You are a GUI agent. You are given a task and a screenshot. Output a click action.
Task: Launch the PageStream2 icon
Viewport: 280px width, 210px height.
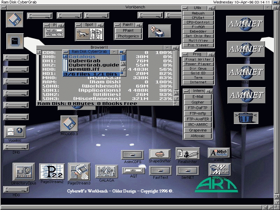coord(52,171)
